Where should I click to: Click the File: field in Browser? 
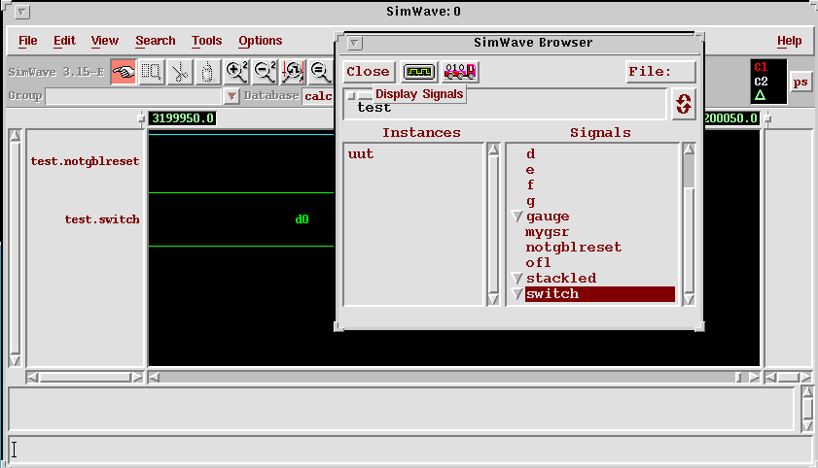click(660, 72)
